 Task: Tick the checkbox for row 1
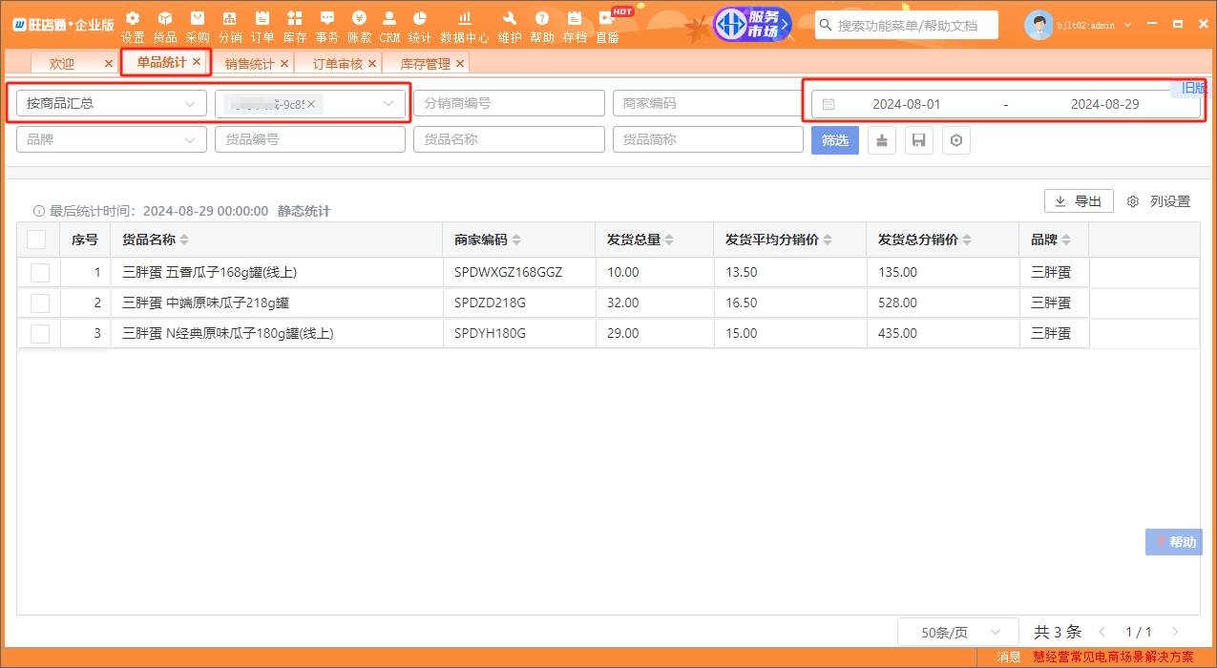[x=40, y=273]
